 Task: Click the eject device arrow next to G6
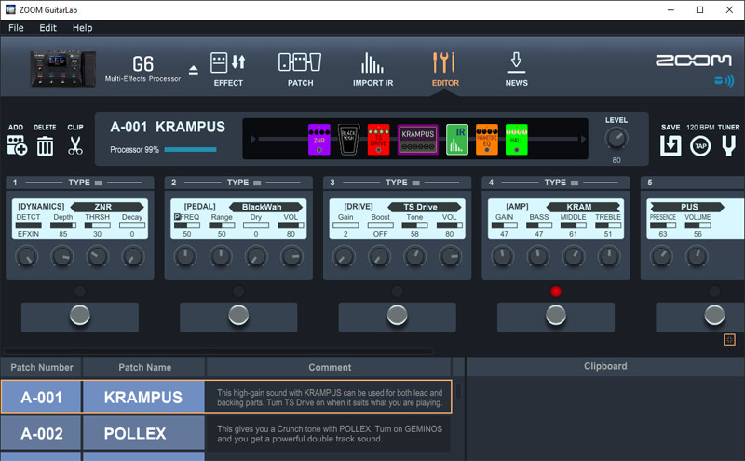(x=194, y=71)
